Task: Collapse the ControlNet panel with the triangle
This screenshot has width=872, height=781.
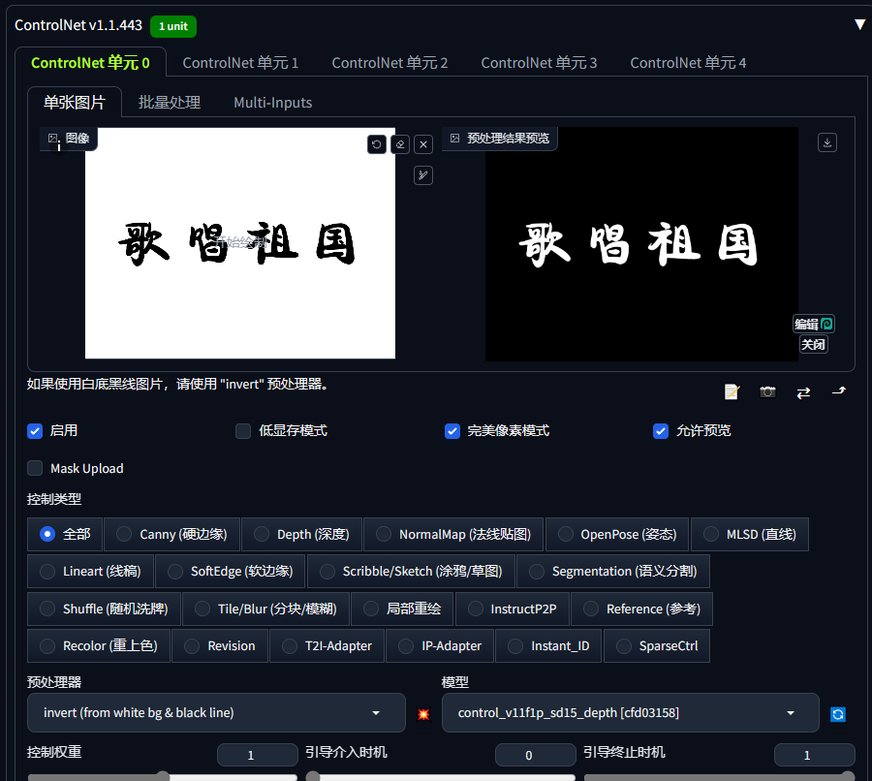Action: pos(859,25)
